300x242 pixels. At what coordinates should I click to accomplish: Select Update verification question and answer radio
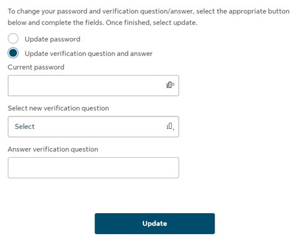[13, 53]
